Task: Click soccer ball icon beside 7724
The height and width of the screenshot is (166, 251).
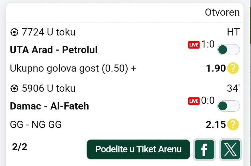Action: tap(14, 32)
